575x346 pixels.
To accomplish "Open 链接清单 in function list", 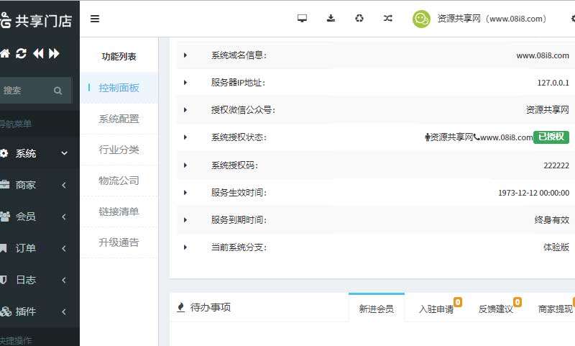I will pyautogui.click(x=119, y=211).
